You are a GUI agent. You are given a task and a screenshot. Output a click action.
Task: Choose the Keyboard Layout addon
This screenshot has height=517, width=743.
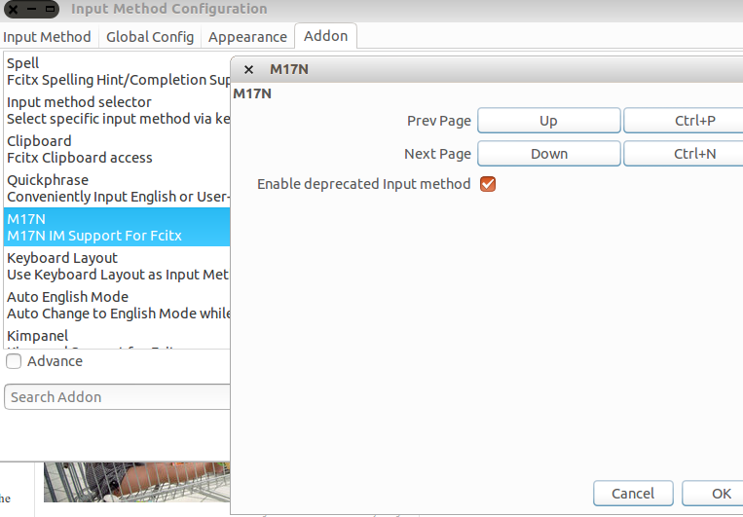coord(117,266)
